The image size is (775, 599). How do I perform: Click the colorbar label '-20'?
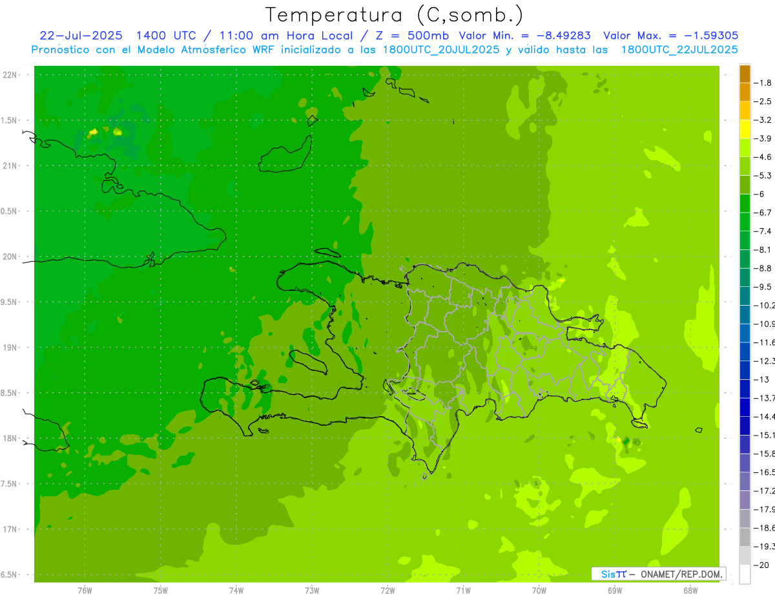[x=760, y=565]
